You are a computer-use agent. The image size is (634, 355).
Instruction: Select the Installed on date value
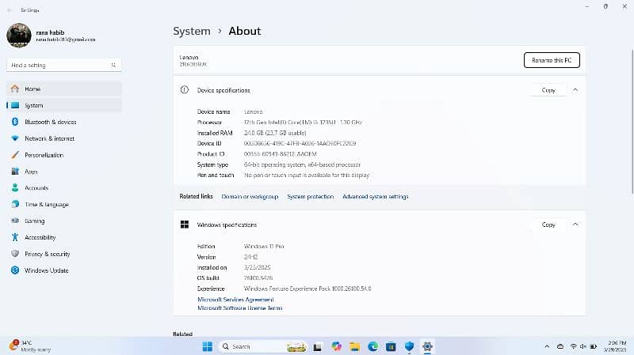pyautogui.click(x=257, y=267)
